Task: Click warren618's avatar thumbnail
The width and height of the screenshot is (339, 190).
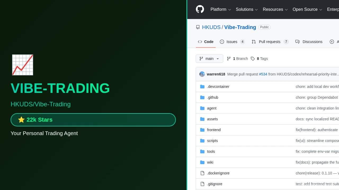Action: click(202, 74)
